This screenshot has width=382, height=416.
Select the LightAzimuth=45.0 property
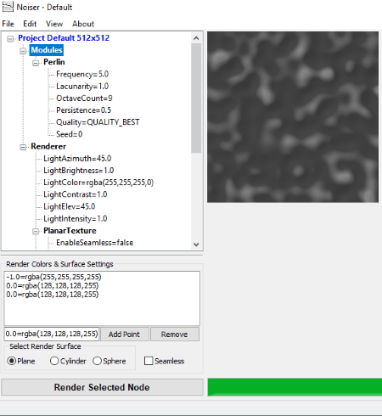pyautogui.click(x=77, y=159)
